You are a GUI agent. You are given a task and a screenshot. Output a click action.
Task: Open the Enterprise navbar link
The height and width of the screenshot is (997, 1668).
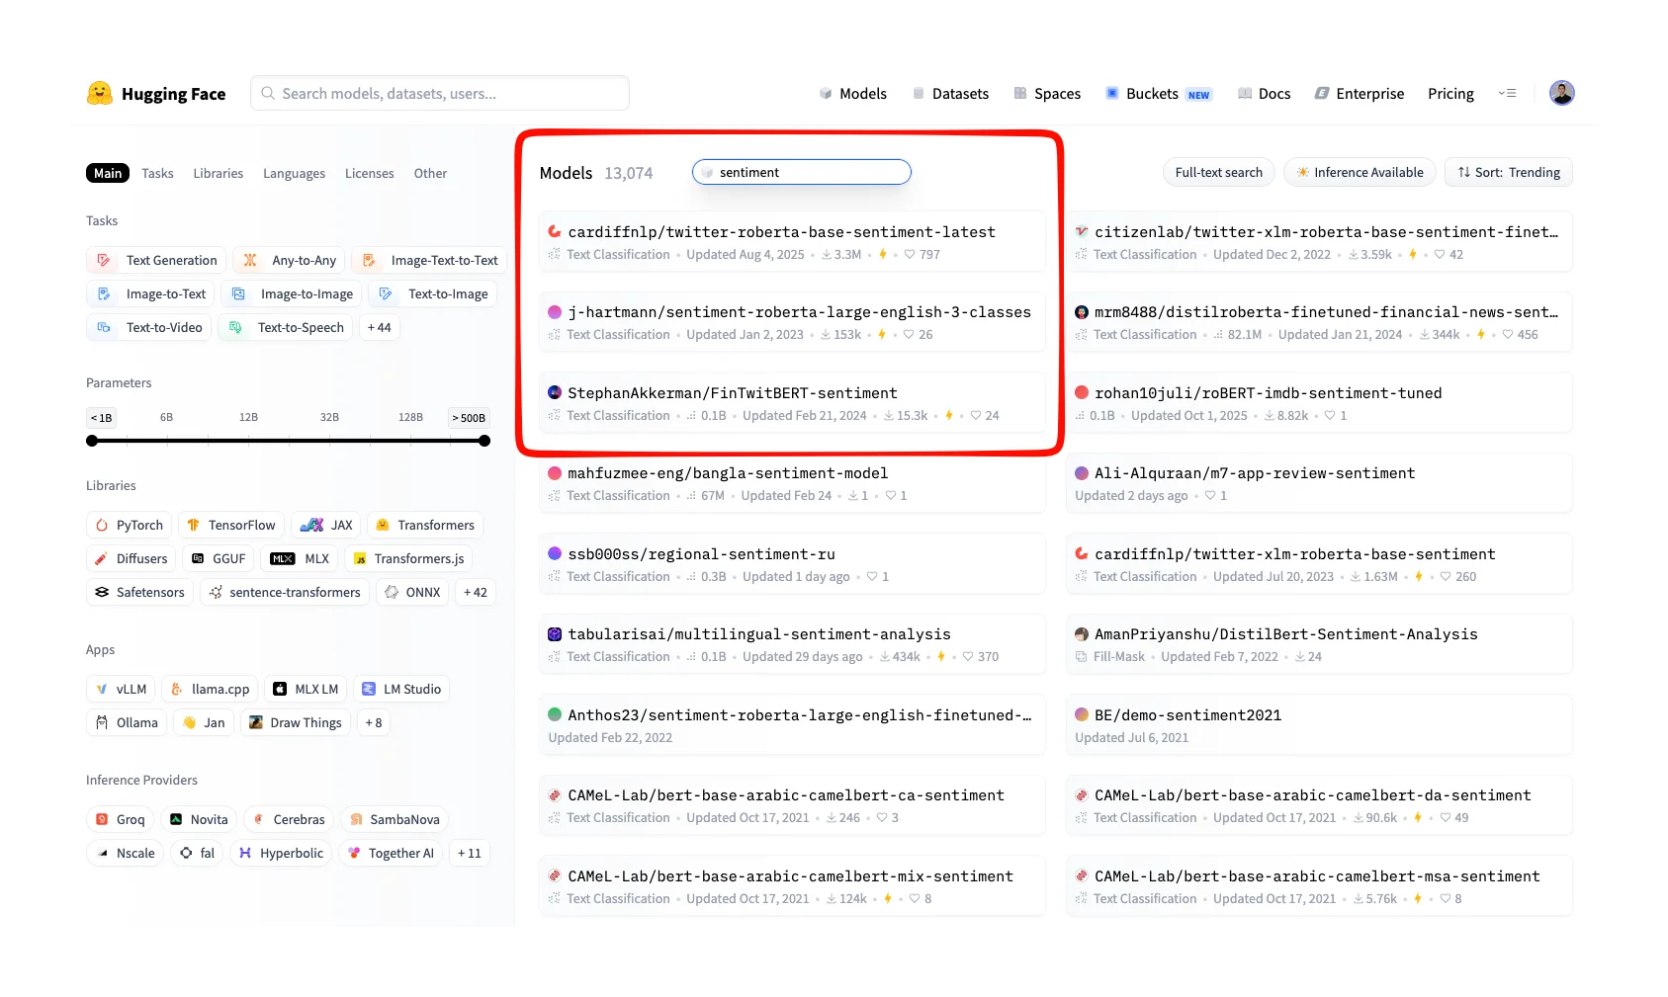click(x=1360, y=93)
